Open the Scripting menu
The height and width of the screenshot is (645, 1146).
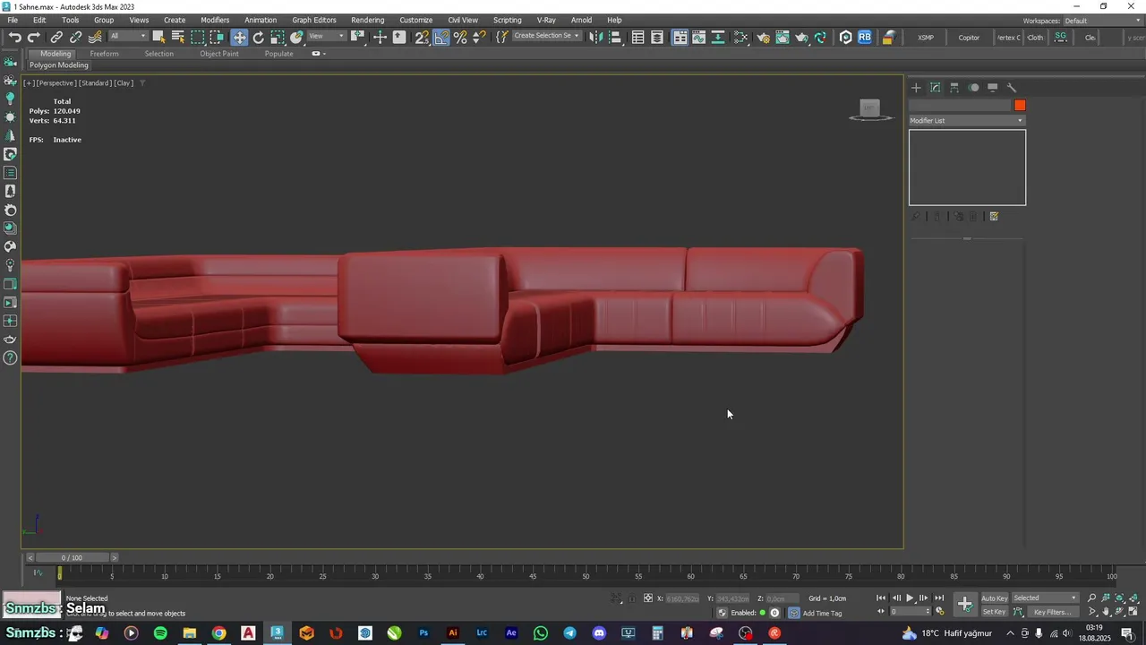pyautogui.click(x=507, y=20)
